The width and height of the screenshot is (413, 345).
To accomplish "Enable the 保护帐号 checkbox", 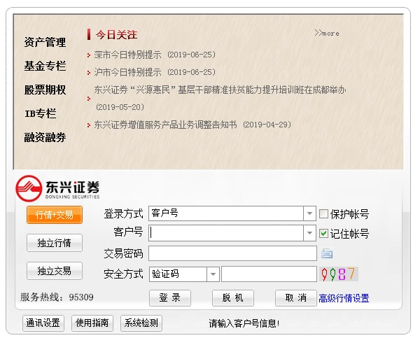I will [x=323, y=213].
